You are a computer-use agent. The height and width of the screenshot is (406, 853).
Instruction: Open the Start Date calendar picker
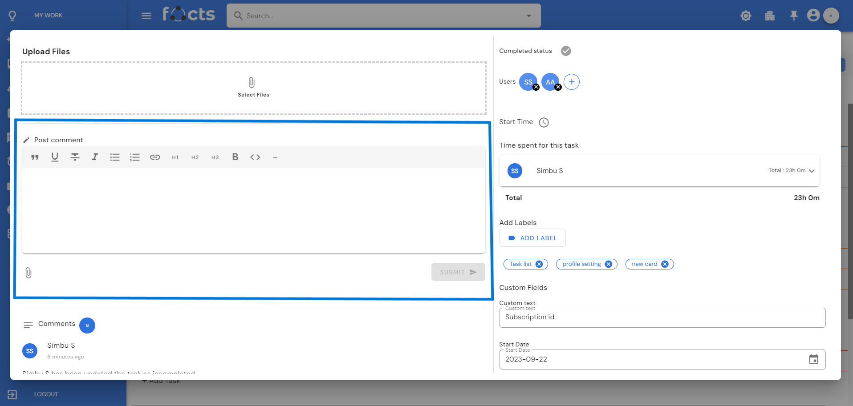click(813, 359)
